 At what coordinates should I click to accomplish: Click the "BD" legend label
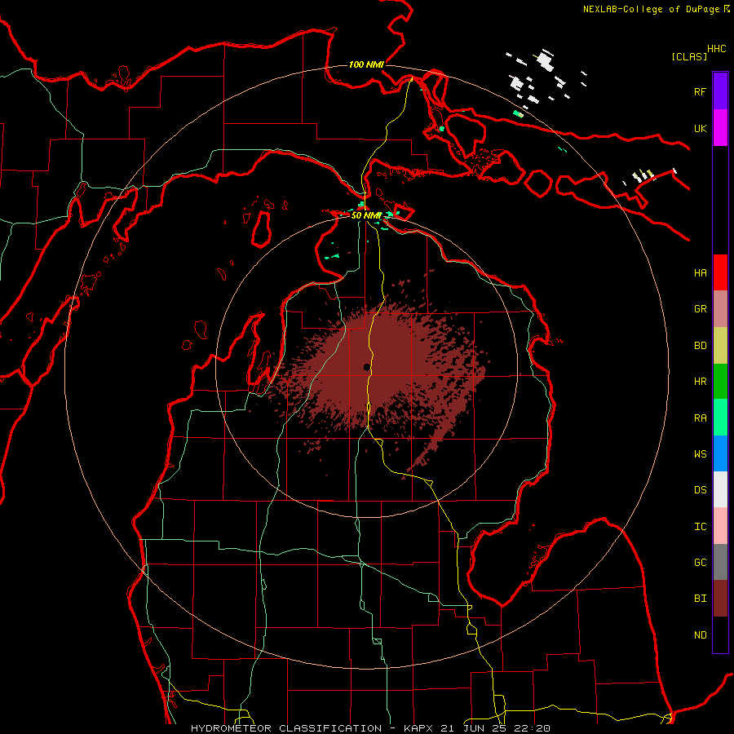(700, 346)
